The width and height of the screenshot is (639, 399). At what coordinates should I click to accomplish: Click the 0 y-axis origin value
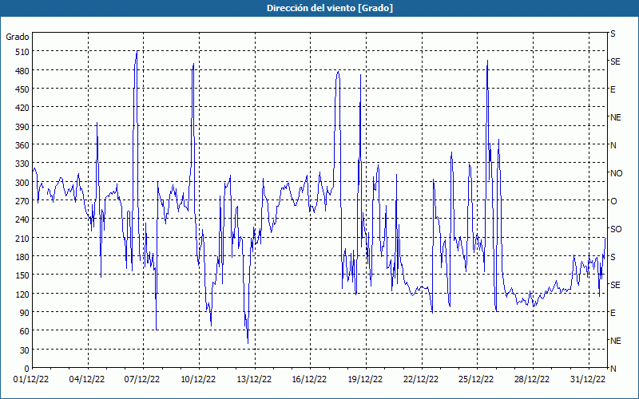26,369
